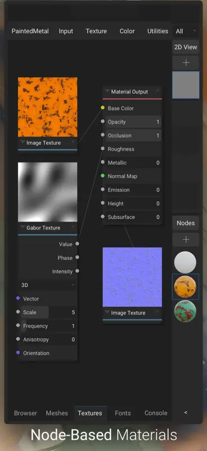Switch to the Textures tab

click(90, 413)
